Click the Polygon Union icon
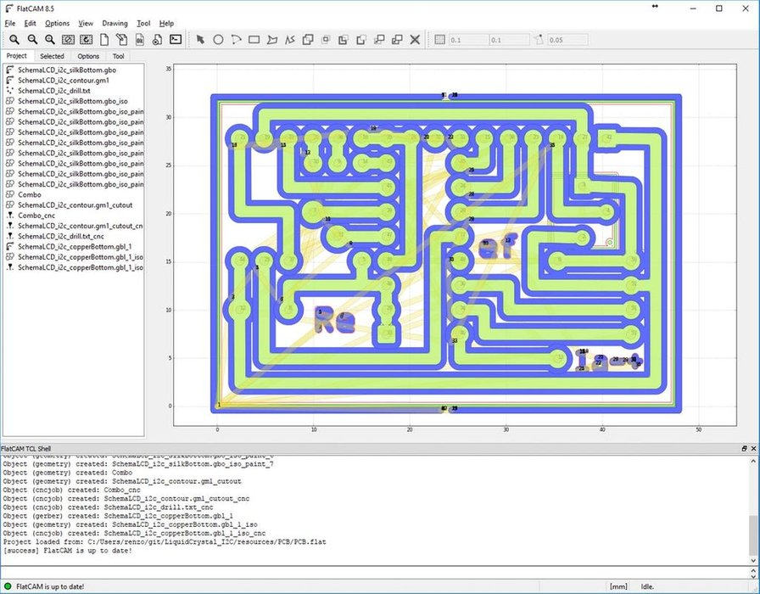 coord(308,40)
